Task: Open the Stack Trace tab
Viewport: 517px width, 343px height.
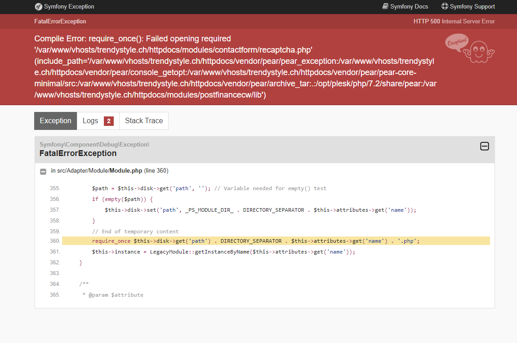Action: click(144, 121)
